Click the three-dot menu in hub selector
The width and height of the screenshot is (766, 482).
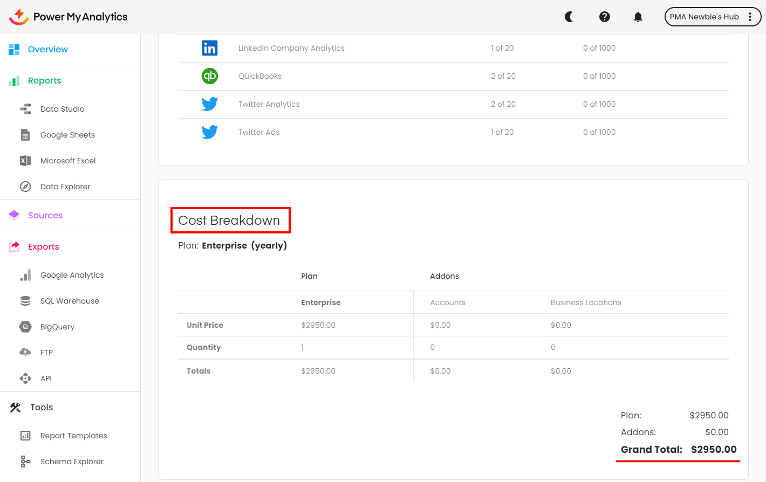(750, 17)
